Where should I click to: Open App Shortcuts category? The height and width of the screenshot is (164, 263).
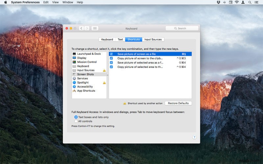(x=86, y=91)
